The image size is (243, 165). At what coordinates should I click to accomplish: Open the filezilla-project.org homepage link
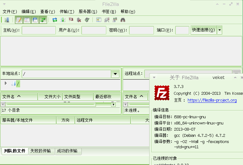tap(212, 100)
